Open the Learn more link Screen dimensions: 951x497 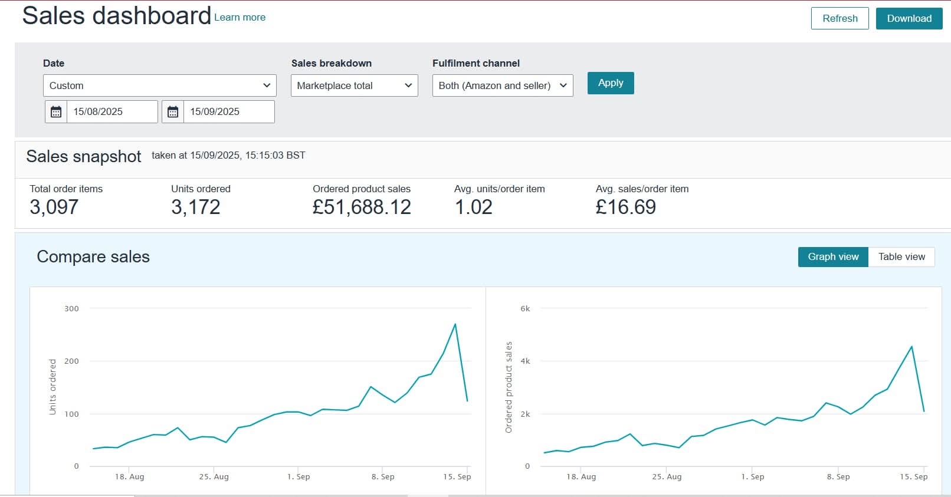(x=240, y=18)
